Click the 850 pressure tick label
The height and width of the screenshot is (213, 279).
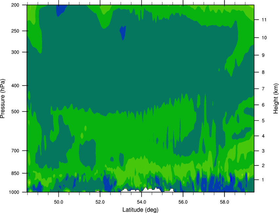click(x=15, y=173)
